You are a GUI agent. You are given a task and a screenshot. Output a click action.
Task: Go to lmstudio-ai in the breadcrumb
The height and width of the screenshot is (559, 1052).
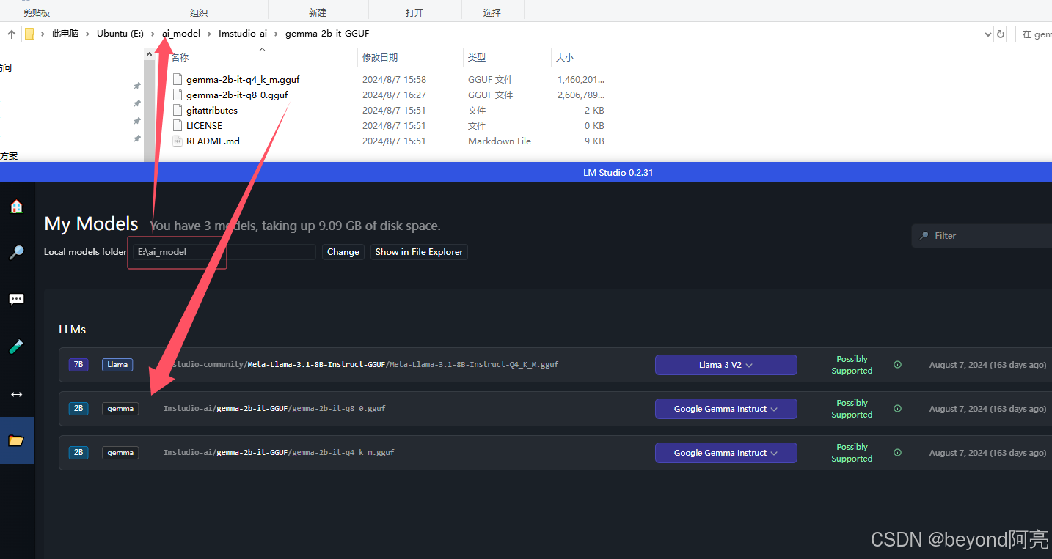click(x=243, y=34)
